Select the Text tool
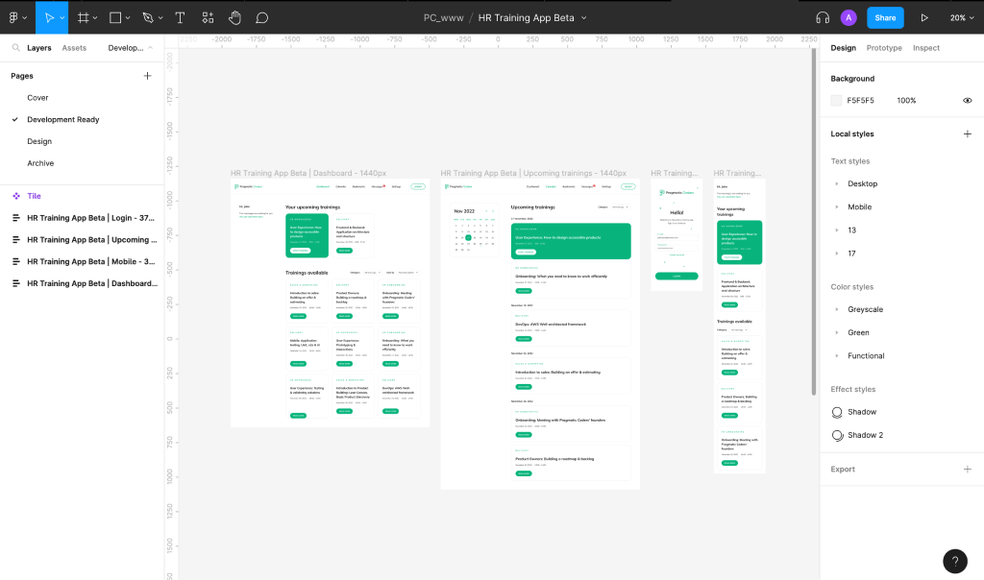The height and width of the screenshot is (580, 984). click(178, 16)
